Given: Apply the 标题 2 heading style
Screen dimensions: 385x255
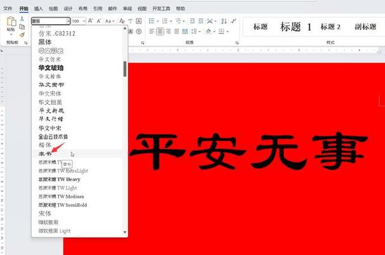Looking at the screenshot, I should pos(330,27).
